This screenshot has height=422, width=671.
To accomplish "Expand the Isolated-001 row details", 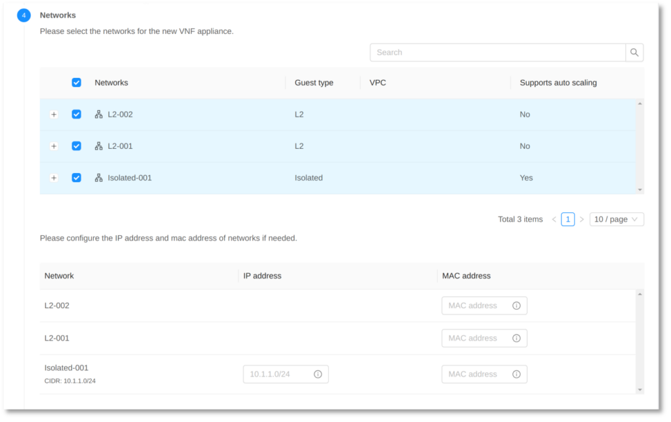I will point(54,178).
